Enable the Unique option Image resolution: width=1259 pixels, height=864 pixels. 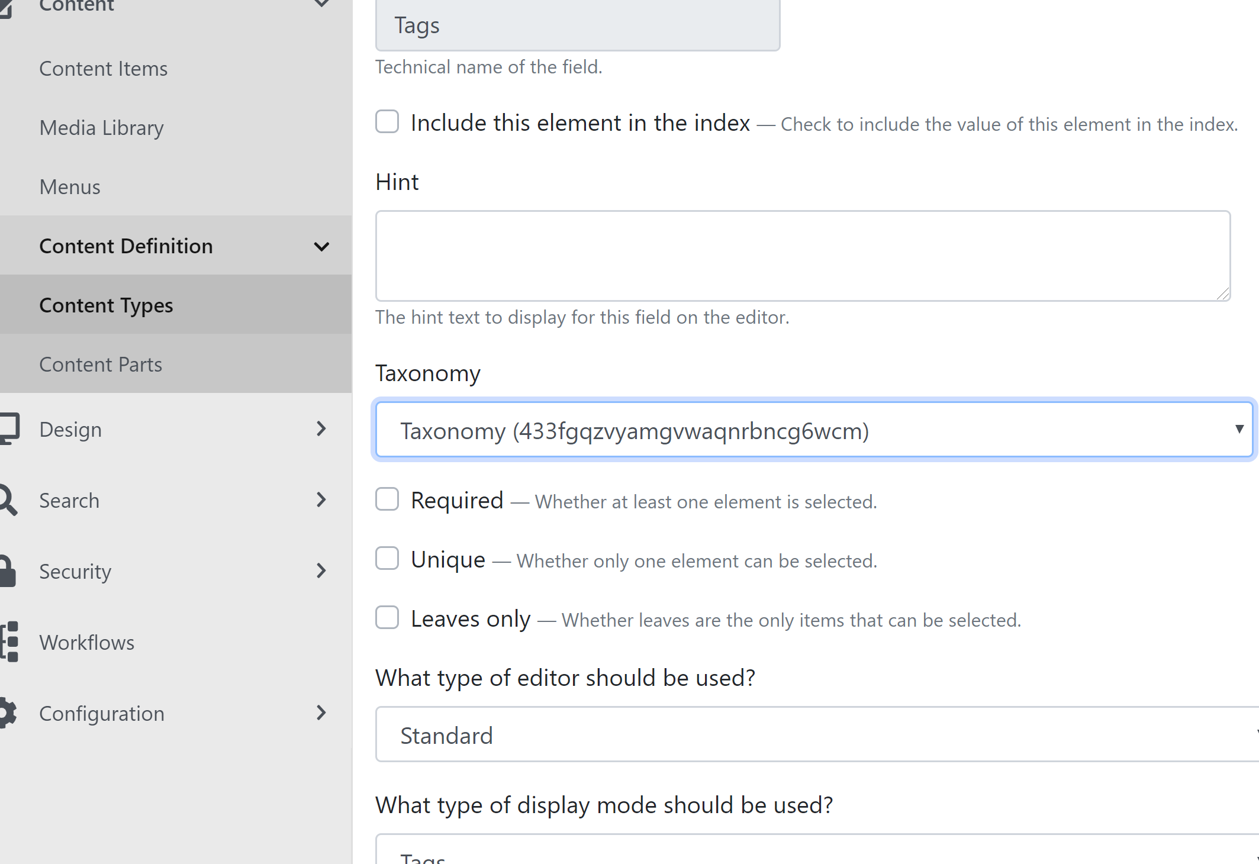(387, 559)
